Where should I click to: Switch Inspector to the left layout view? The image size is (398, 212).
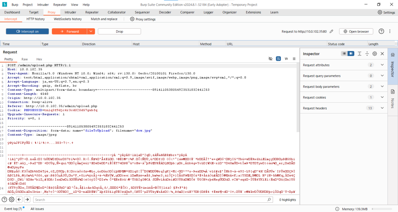point(345,54)
